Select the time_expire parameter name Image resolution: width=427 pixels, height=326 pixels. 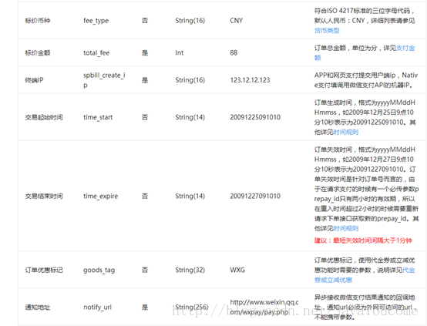point(100,196)
